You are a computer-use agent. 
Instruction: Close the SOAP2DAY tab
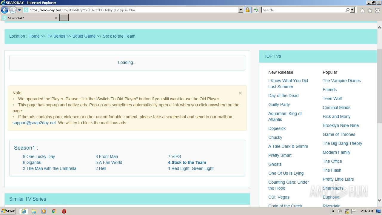[x=56, y=18]
